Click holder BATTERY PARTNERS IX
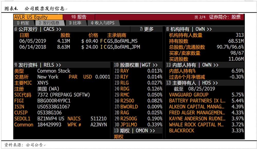This screenshot has height=149, width=257. (197, 101)
